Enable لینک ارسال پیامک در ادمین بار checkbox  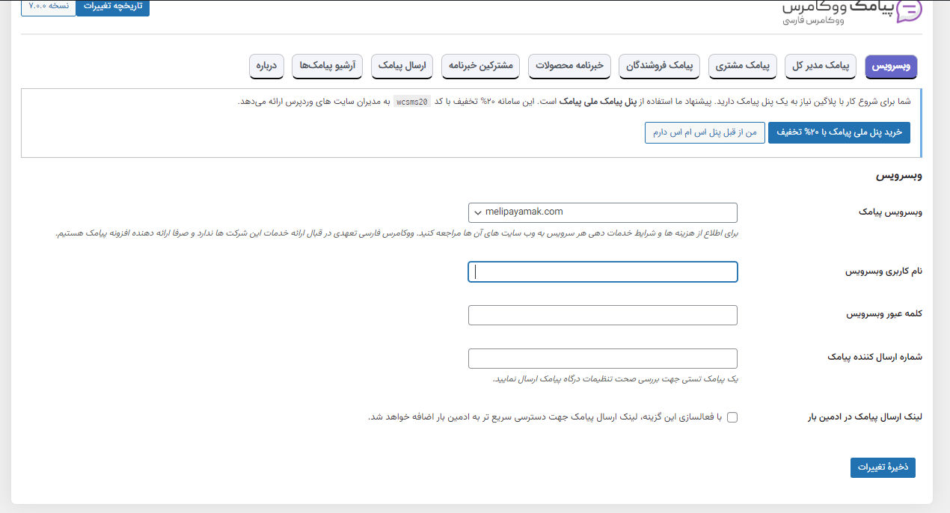tap(732, 417)
